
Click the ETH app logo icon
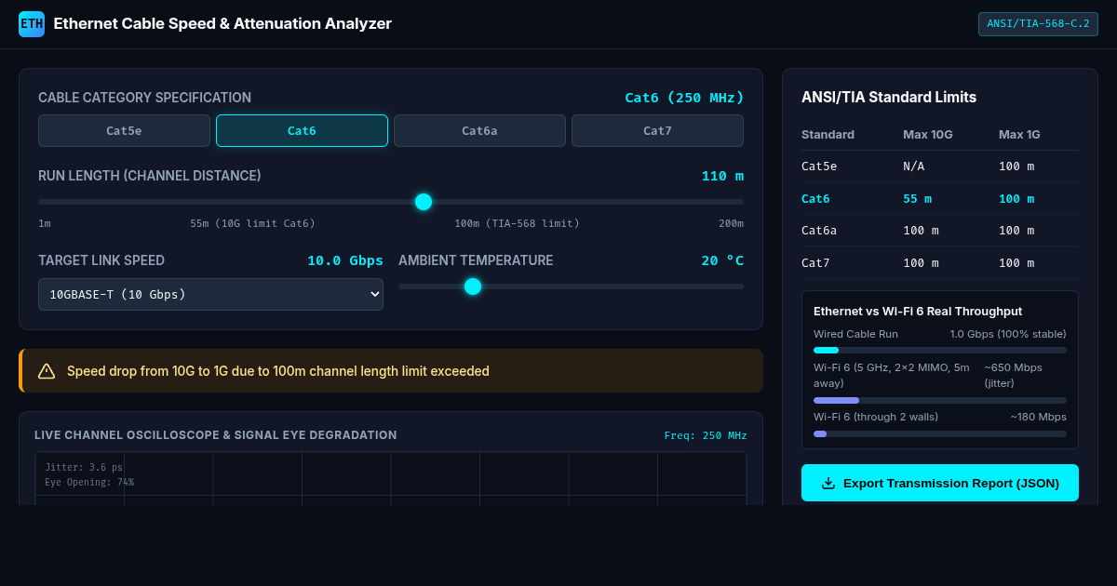click(32, 24)
